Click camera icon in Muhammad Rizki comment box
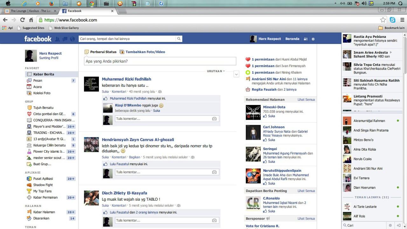This screenshot has width=407, height=229. pos(214,119)
